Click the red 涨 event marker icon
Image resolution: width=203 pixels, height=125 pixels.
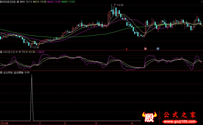[x=145, y=49]
